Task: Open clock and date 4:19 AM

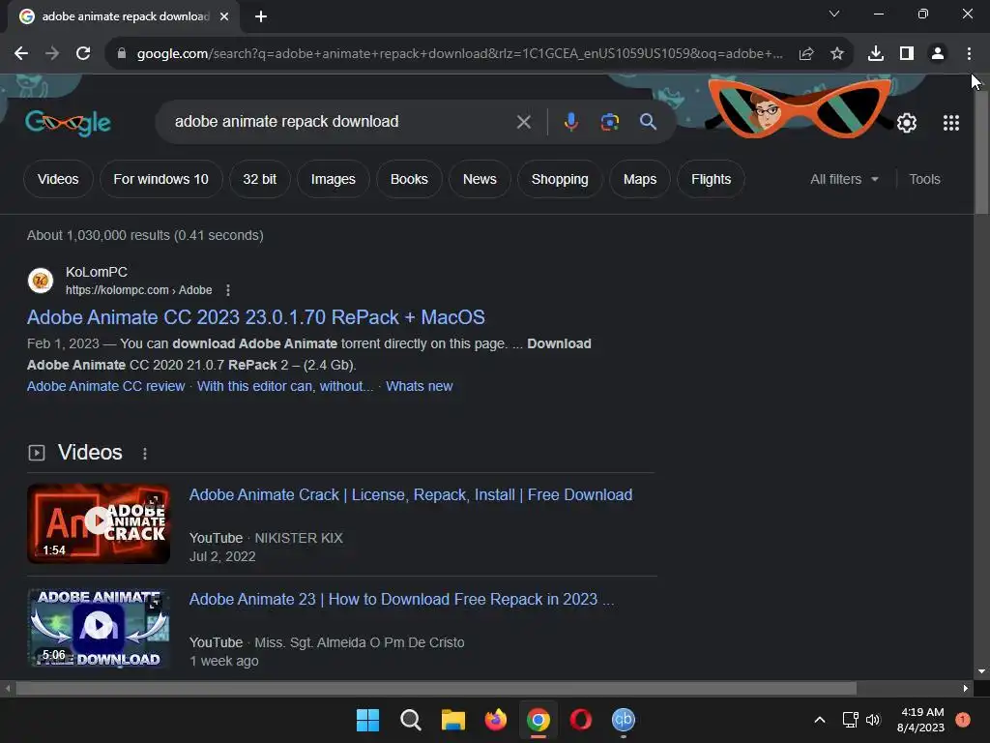Action: point(921,720)
